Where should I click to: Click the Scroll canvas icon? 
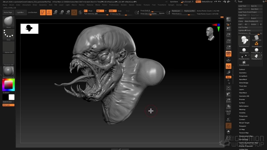click(x=228, y=28)
